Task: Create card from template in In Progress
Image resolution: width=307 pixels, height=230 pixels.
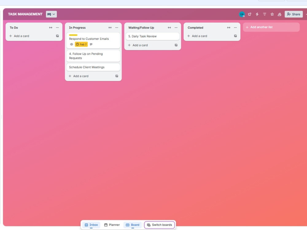Action: (117, 76)
